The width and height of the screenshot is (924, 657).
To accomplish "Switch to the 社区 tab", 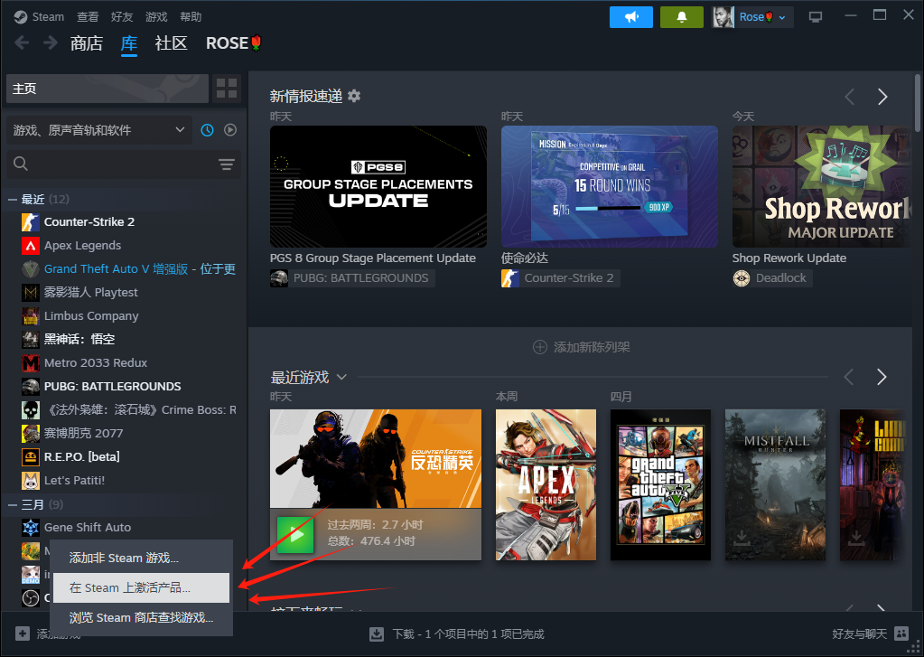I will 171,43.
